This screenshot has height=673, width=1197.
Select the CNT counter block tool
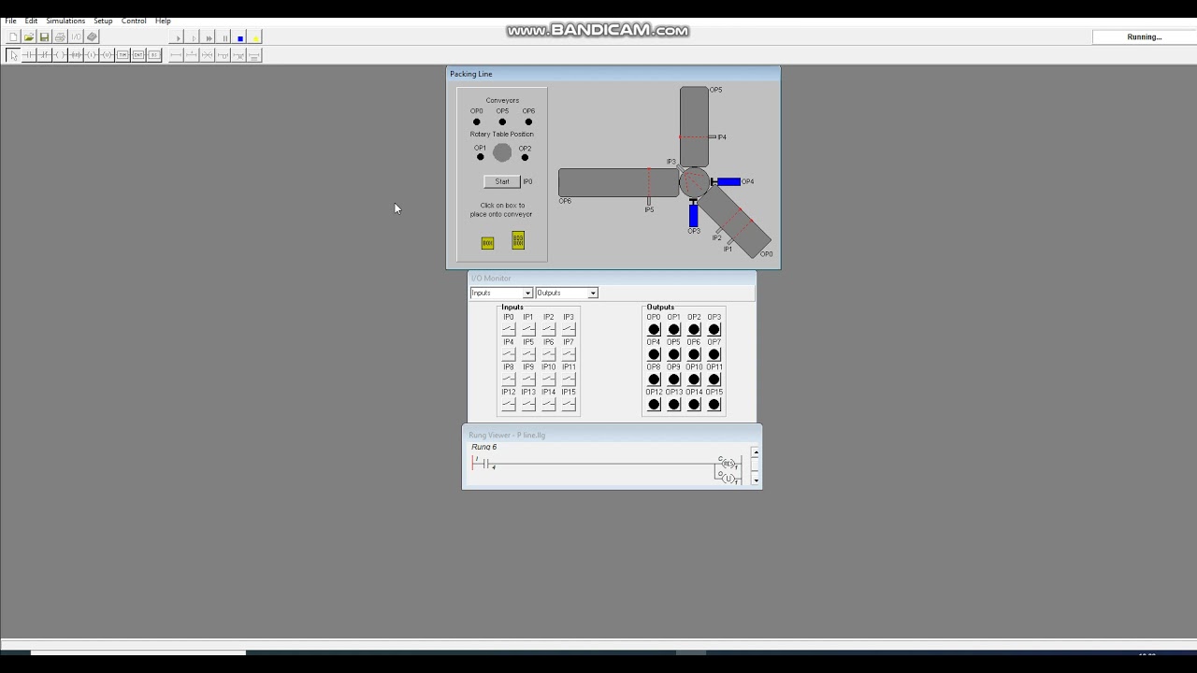click(138, 55)
